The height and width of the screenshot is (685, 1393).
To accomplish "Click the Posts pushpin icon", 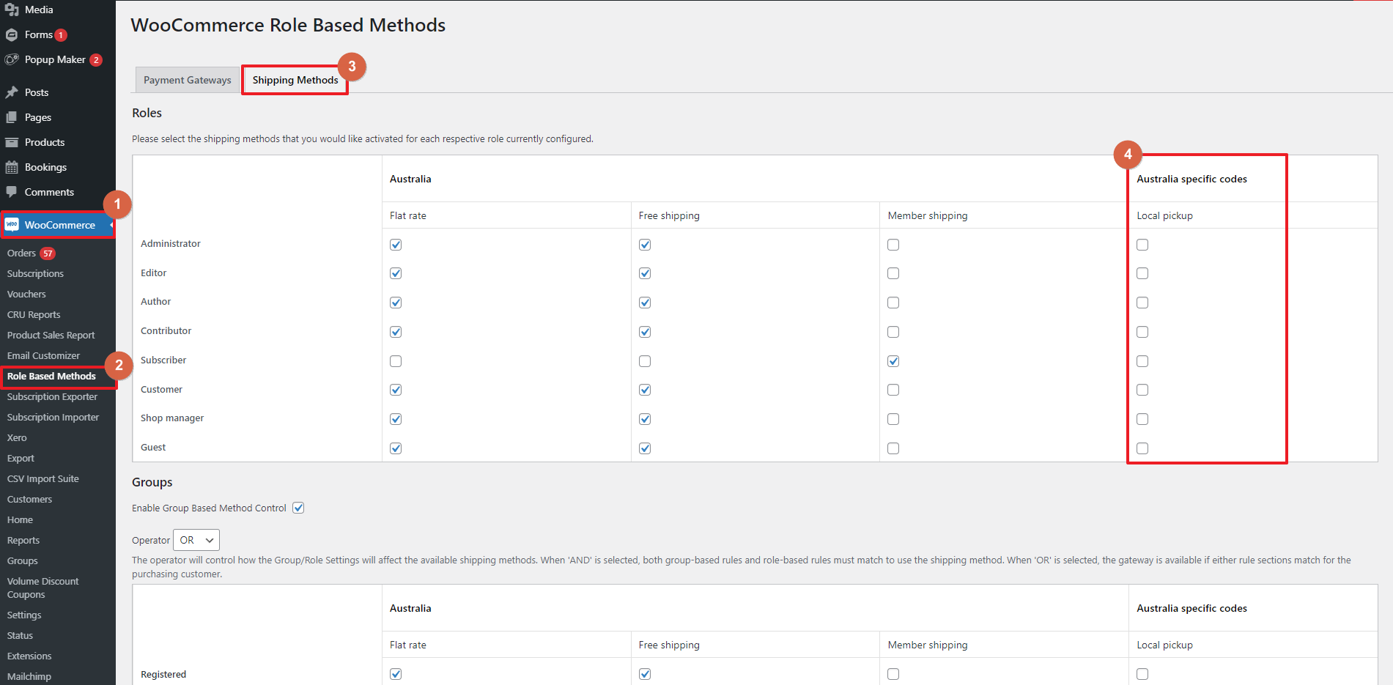I will coord(12,92).
